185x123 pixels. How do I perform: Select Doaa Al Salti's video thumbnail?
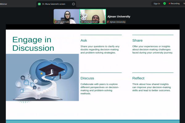point(67,16)
